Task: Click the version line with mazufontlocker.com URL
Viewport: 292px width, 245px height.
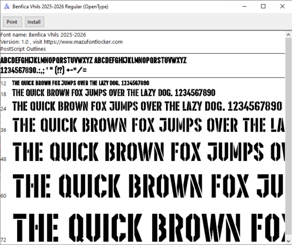Action: tap(61, 42)
